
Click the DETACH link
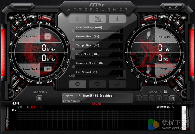pyautogui.click(x=96, y=104)
